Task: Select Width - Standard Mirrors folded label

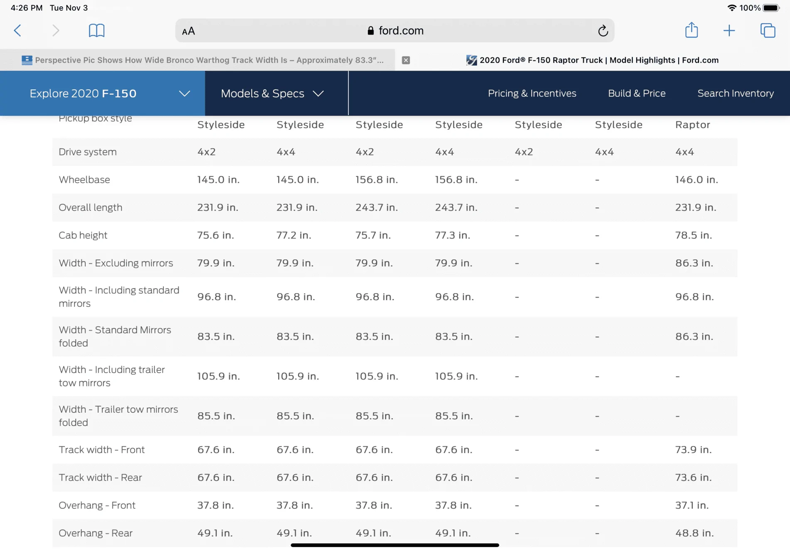Action: [115, 336]
